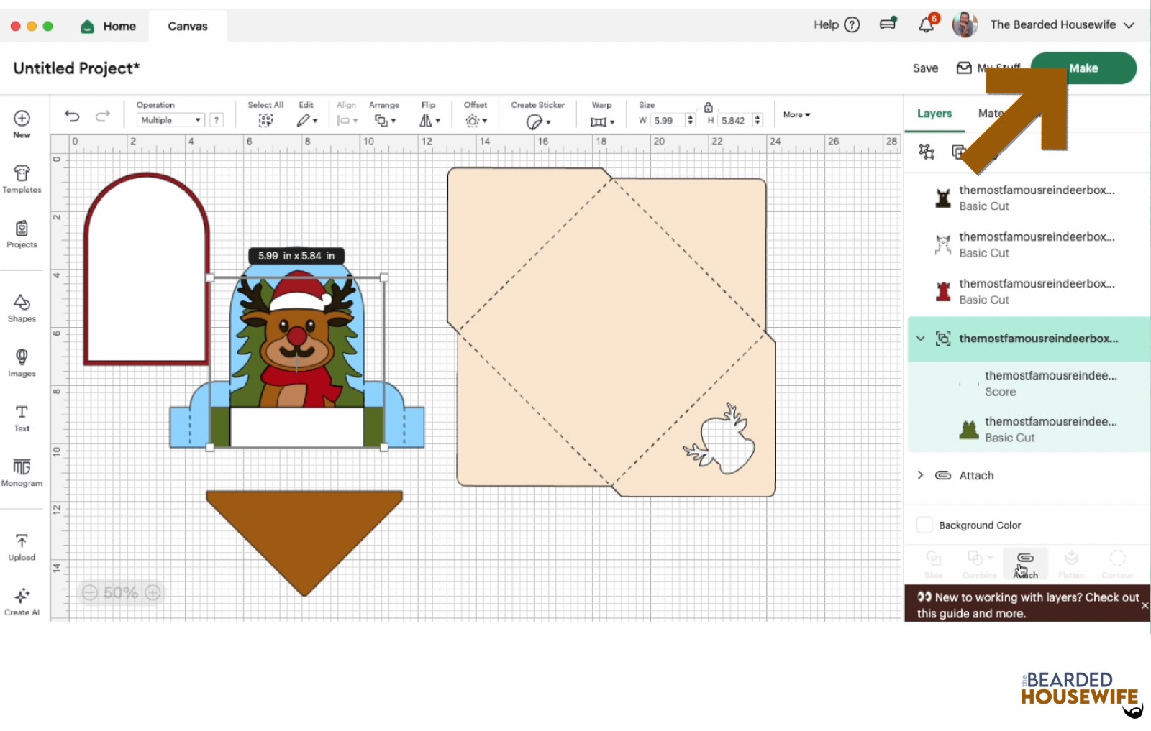1151x731 pixels.
Task: Open the Monogram tool
Action: coord(22,472)
